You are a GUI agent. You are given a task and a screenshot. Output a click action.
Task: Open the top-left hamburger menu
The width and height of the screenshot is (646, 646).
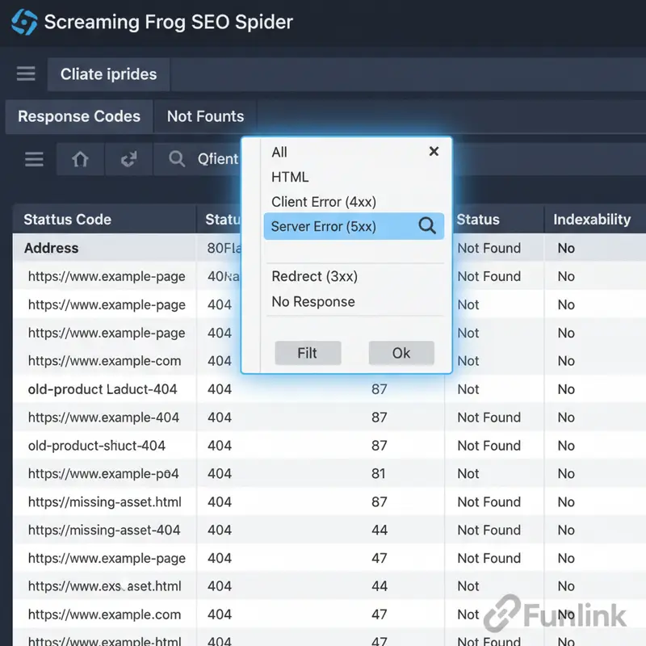[25, 73]
